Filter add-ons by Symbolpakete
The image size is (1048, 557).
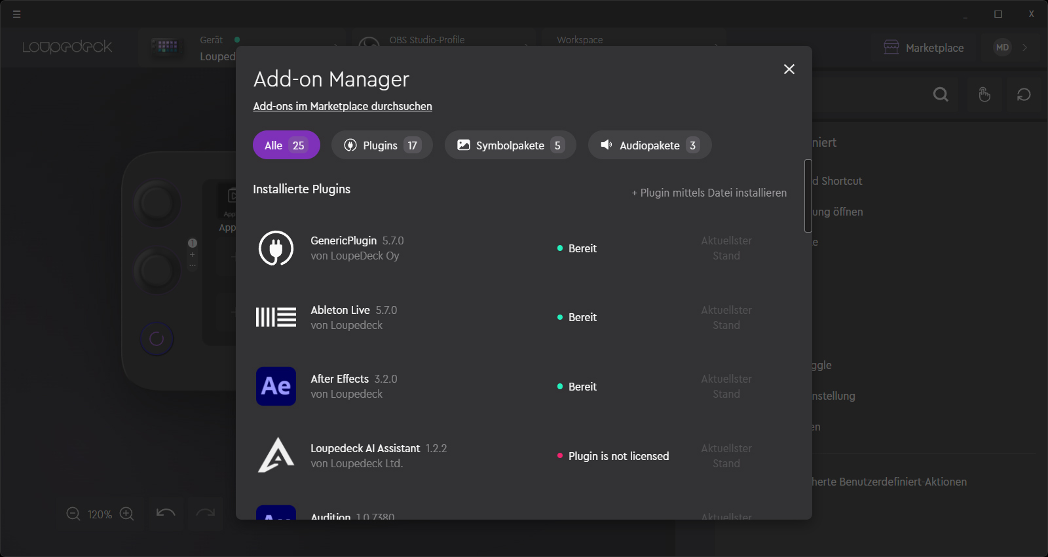pos(510,145)
